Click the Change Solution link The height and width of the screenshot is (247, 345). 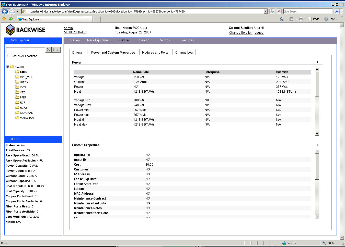coord(240,33)
